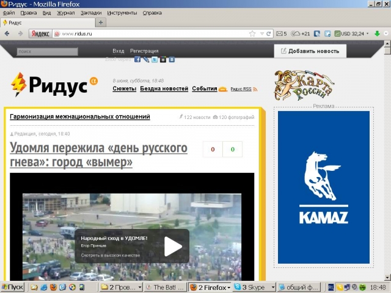Open the Закладки menu

pyautogui.click(x=91, y=12)
